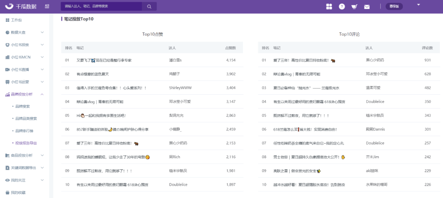This screenshot has width=443, height=198.
Task: Open note 亮肤之星 做会发光的女生
Action: click(x=297, y=171)
